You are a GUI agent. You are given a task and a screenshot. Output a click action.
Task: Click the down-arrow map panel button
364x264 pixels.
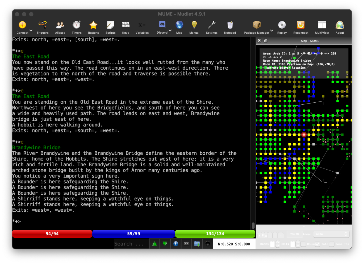(x=263, y=235)
